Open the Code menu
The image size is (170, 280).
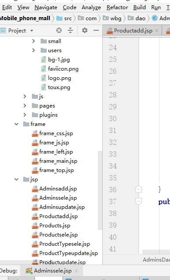pos(69,7)
